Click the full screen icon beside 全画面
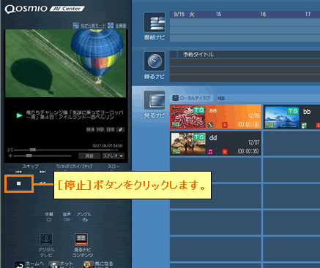The image size is (320, 268). click(x=111, y=26)
